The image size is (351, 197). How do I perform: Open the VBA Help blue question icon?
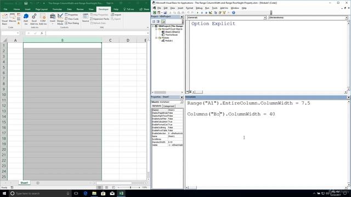234,13
